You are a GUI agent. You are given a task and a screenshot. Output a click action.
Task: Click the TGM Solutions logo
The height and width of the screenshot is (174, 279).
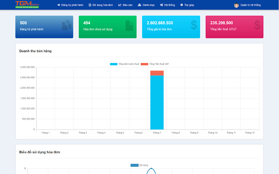pos(27,5)
